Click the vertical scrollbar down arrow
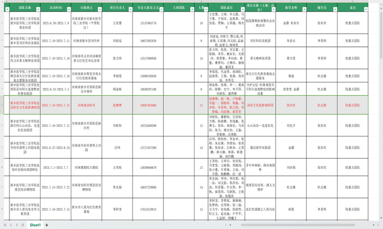Screen dimensions: 383x229 point(380,219)
